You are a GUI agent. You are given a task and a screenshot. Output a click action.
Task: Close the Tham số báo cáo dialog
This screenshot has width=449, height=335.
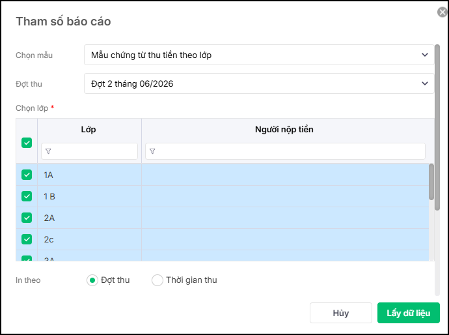point(442,12)
